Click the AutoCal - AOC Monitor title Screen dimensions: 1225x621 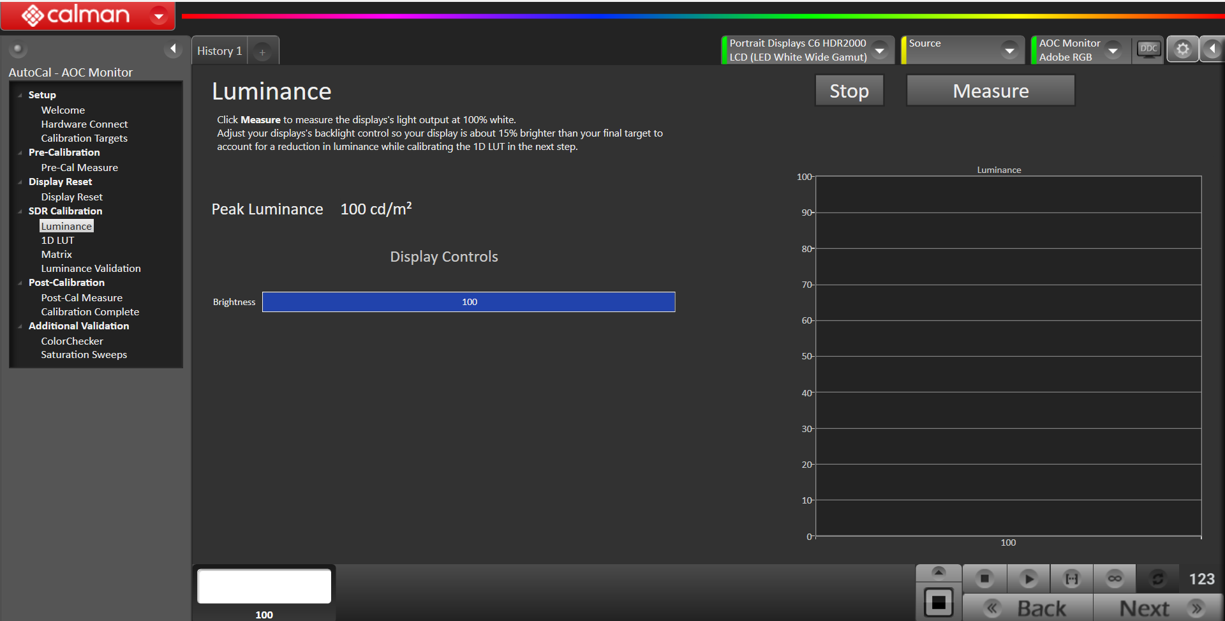[x=70, y=72]
